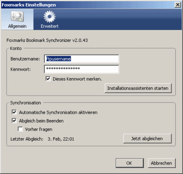Click the Benutzername label
Viewport: 183px width, 174px height.
(25, 59)
